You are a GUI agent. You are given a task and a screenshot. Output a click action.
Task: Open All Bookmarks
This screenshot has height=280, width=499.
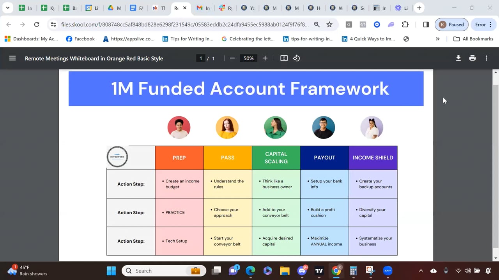coord(473,38)
